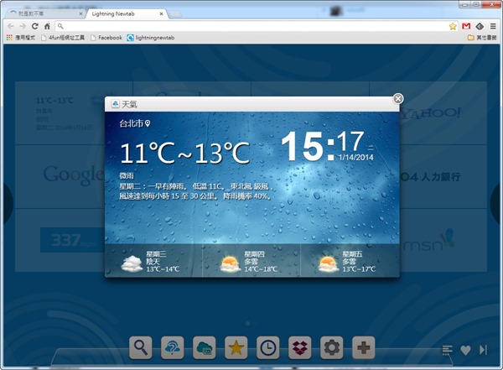Viewport: 503px width, 370px height.
Task: Open the 4fun bookmark
Action: point(63,38)
